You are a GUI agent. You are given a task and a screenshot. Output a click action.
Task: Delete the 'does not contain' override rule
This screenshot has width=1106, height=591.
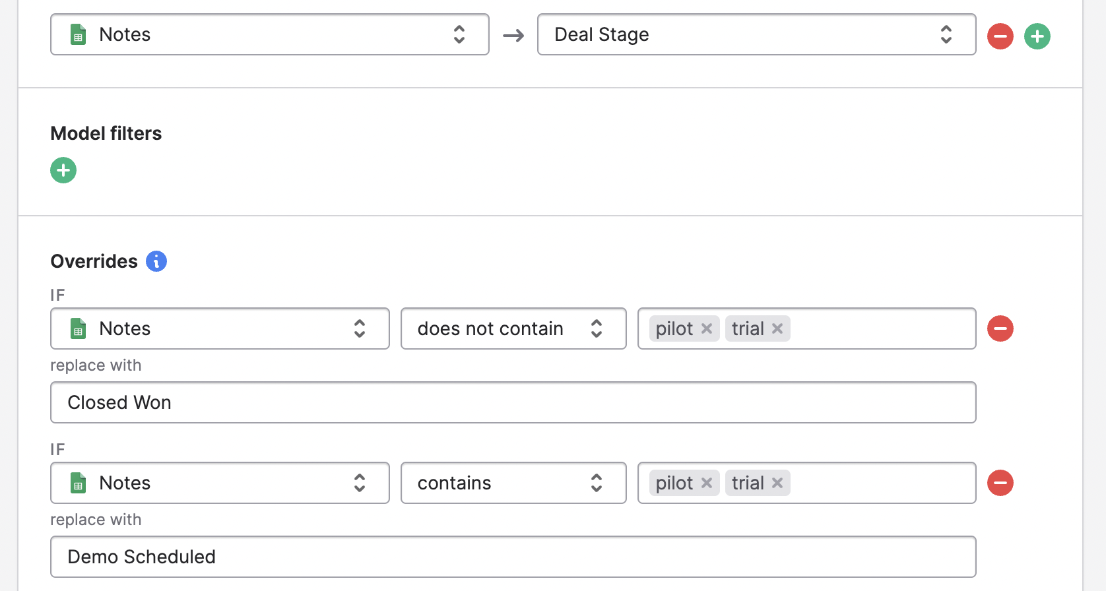pyautogui.click(x=1000, y=328)
